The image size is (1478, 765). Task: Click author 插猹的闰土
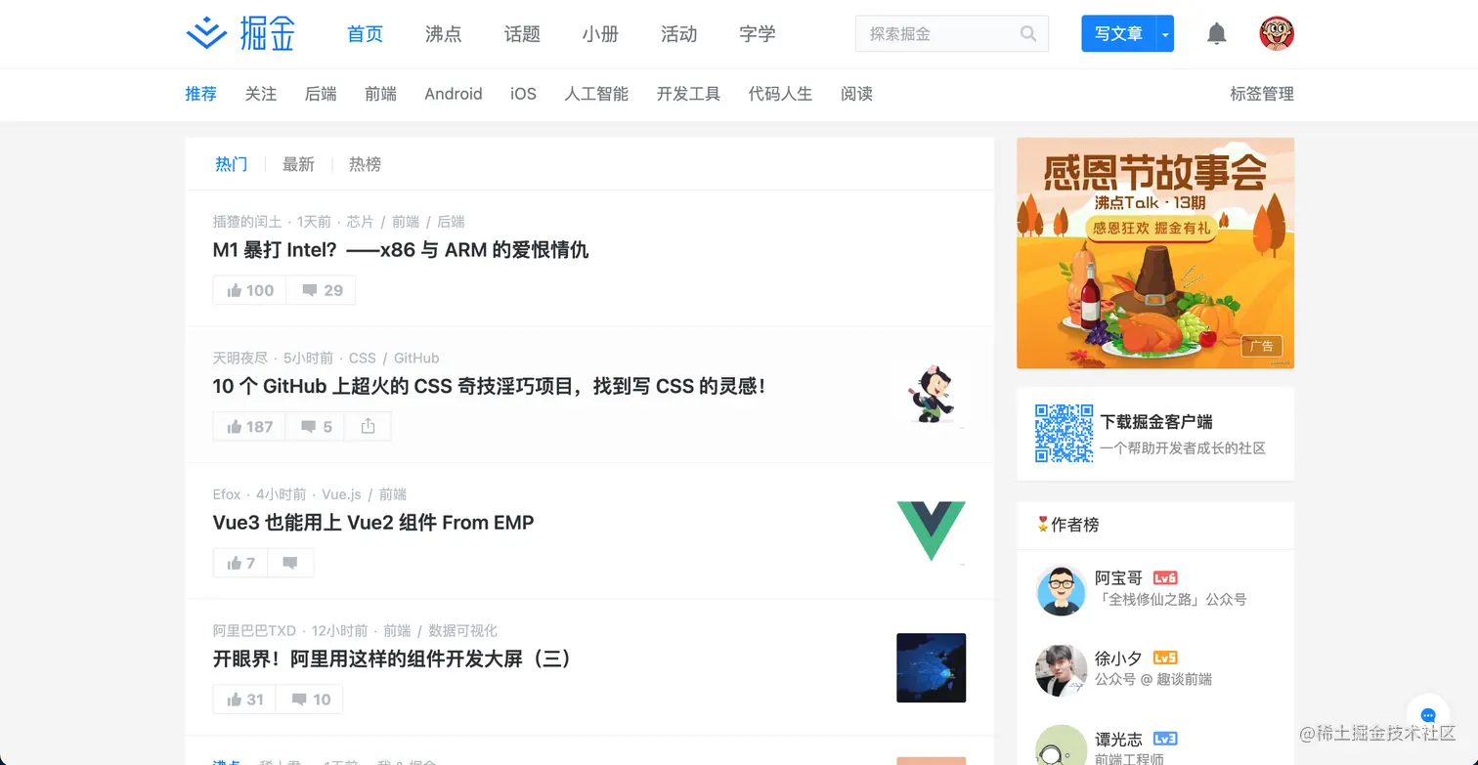click(247, 222)
